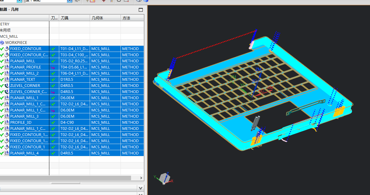
Task: Click the green status check beside FIXED_CONTOUR_C...
Action: [x=2, y=55]
